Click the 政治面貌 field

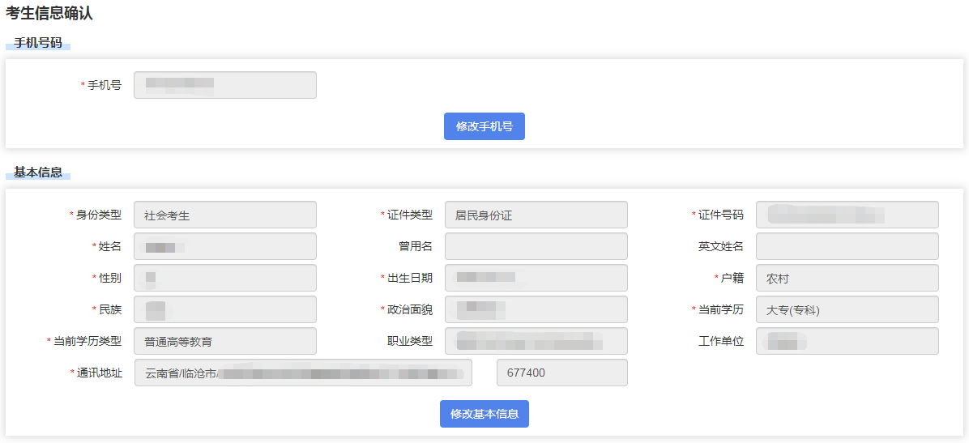pyautogui.click(x=536, y=310)
